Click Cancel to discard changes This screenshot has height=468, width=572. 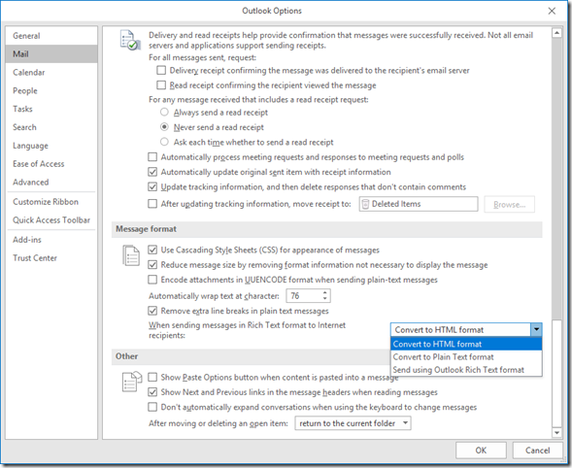pos(537,451)
